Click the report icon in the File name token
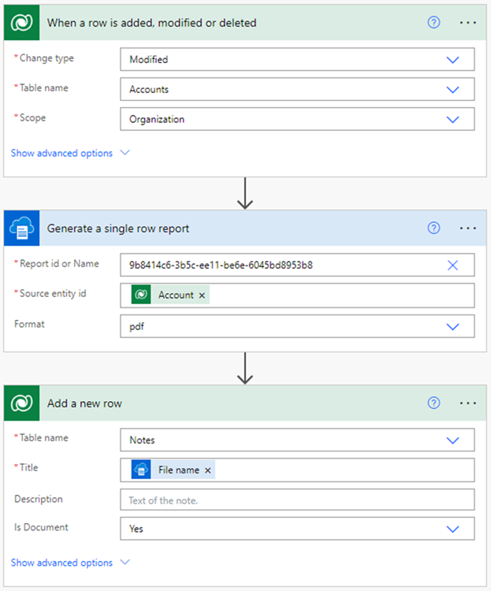 tap(141, 470)
